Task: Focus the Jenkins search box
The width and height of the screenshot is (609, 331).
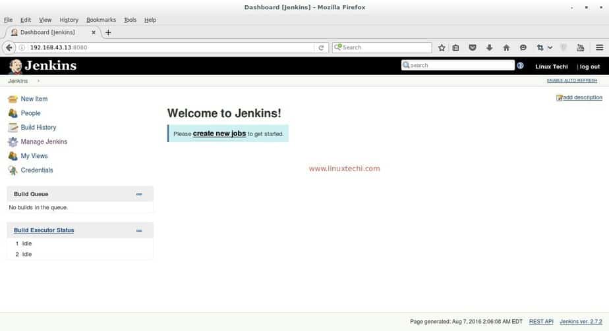Action: point(458,65)
